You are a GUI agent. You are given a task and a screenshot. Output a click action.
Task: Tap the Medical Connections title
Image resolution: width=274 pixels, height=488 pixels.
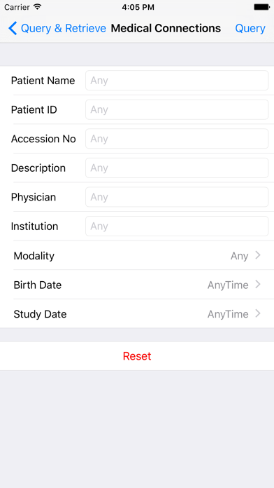166,28
